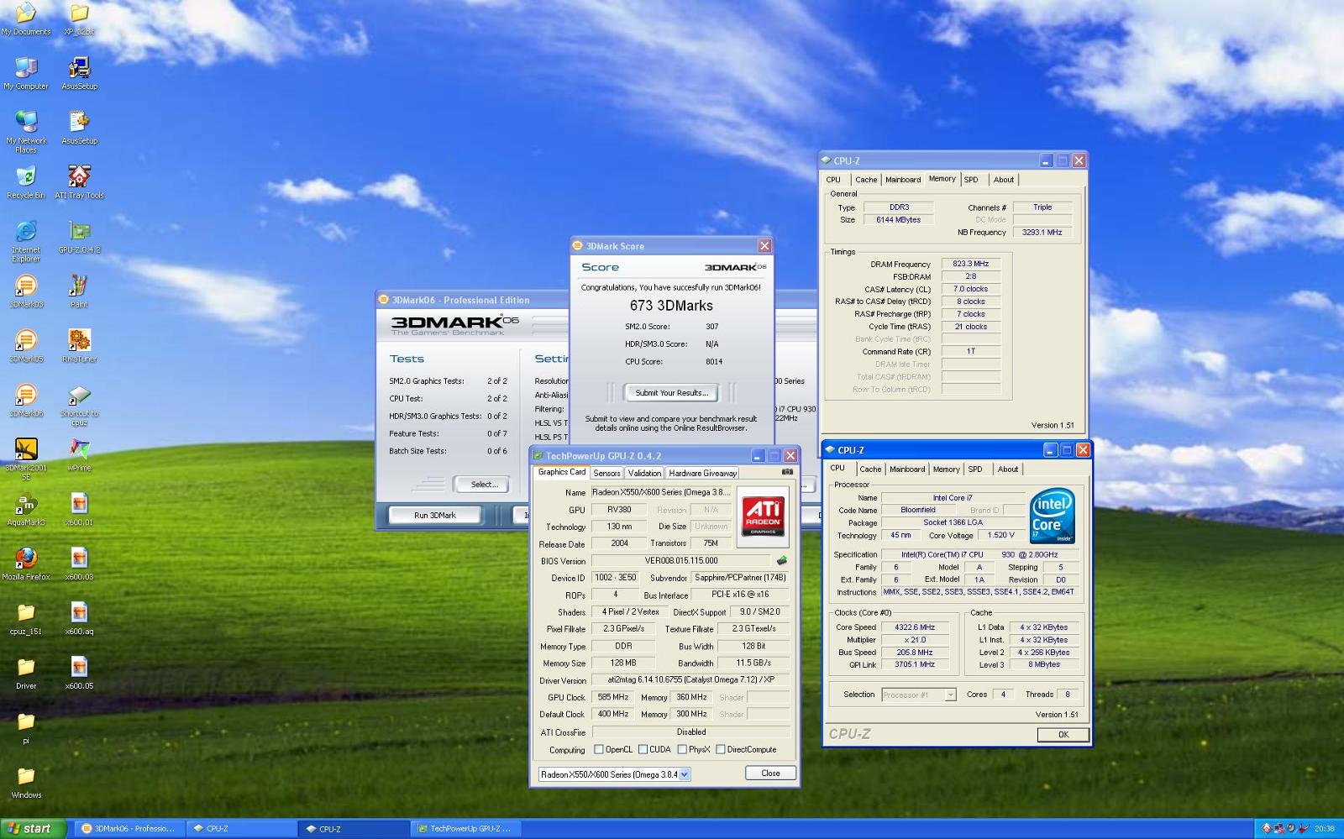Open My Network Places icon

[26, 132]
